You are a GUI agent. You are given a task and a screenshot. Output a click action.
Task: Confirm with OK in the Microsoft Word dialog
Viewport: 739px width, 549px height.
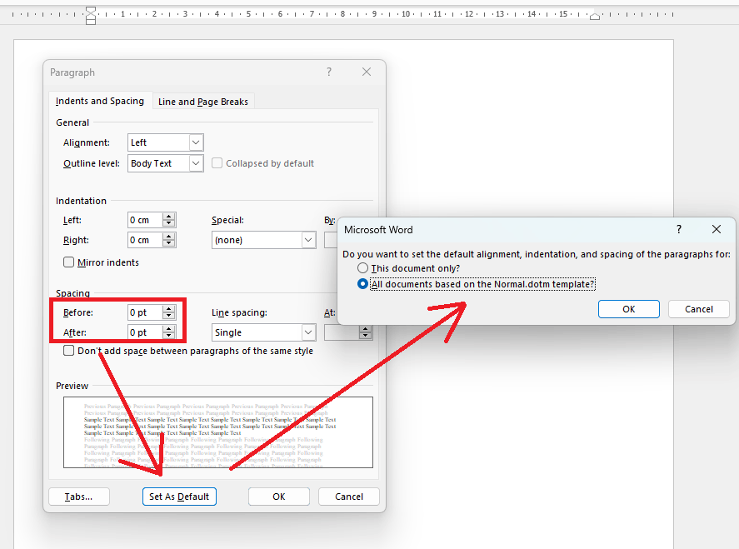628,308
